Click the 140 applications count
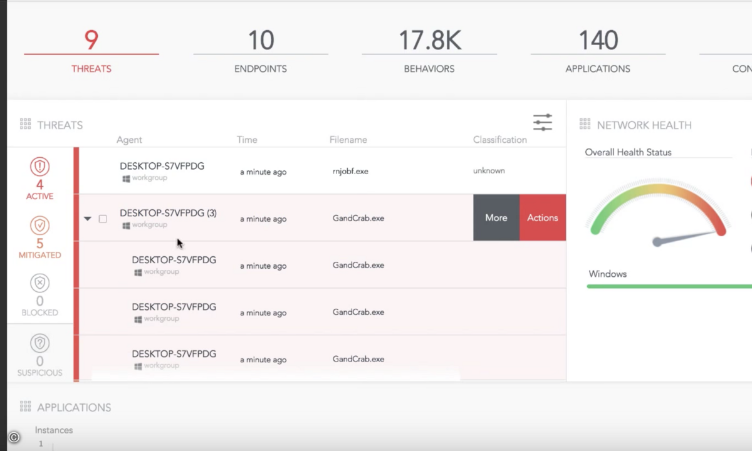The width and height of the screenshot is (752, 451). [598, 40]
